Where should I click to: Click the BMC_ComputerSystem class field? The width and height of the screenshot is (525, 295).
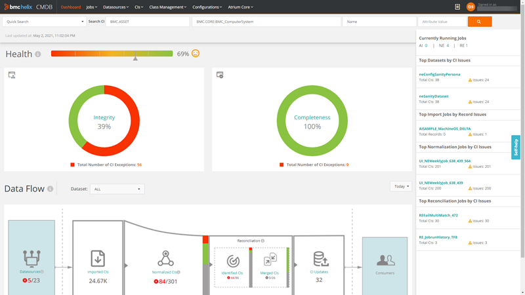tap(266, 22)
